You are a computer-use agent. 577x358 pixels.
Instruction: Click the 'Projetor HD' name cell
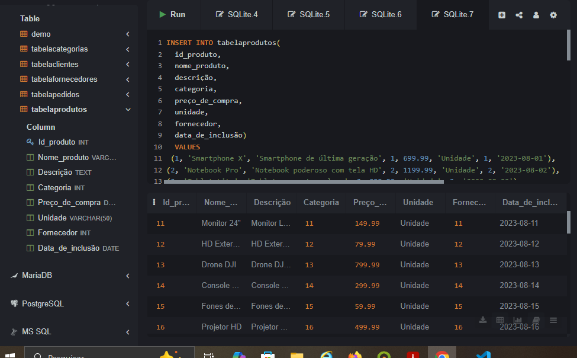coord(221,327)
